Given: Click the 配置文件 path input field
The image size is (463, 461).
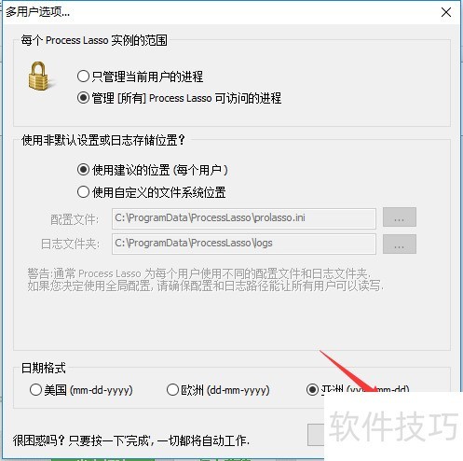Looking at the screenshot, I should click(x=244, y=218).
